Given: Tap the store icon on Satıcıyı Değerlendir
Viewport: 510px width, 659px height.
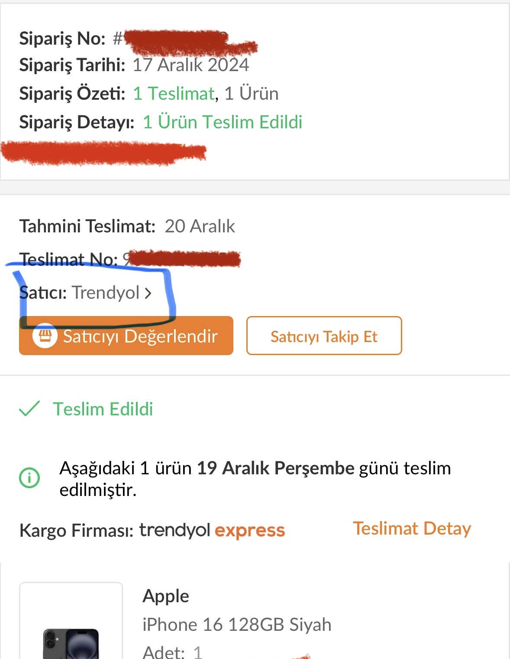Looking at the screenshot, I should coord(45,336).
